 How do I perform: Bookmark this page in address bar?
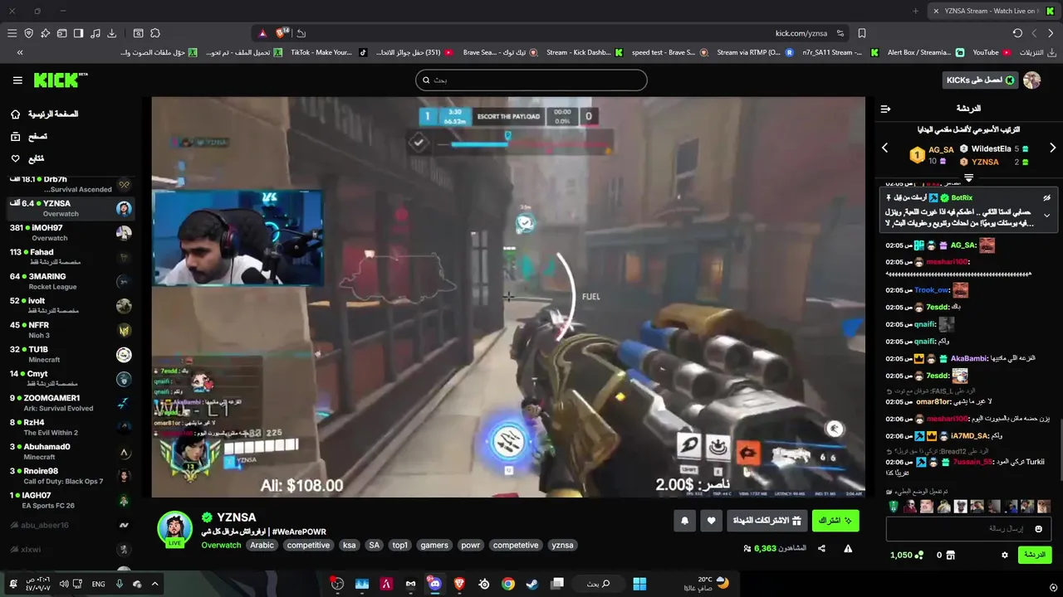(x=862, y=33)
